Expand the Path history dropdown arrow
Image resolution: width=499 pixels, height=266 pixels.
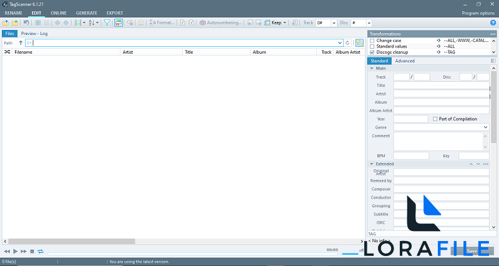tap(340, 42)
